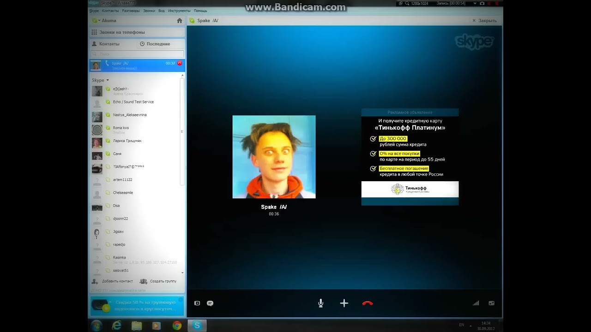Click Звонки на телефоны button

137,32
